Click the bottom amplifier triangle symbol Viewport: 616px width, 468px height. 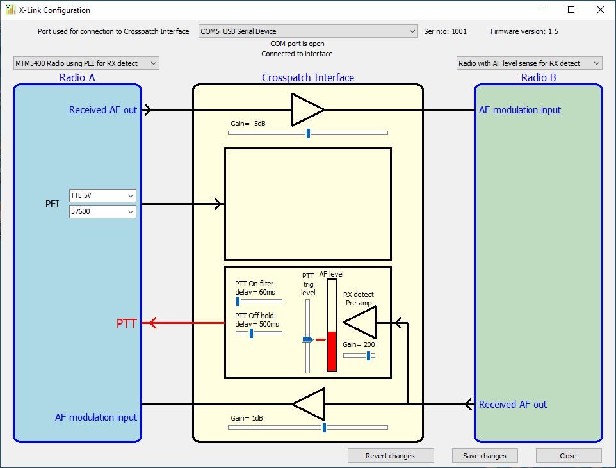310,404
